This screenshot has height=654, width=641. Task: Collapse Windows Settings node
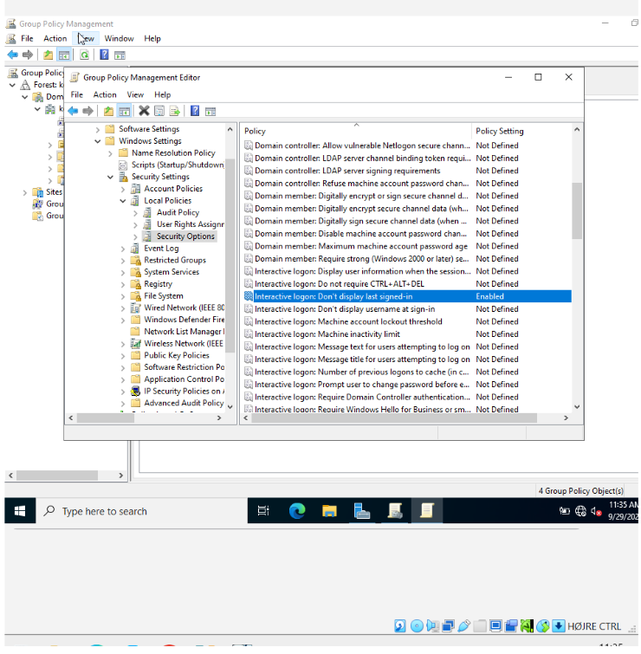98,141
